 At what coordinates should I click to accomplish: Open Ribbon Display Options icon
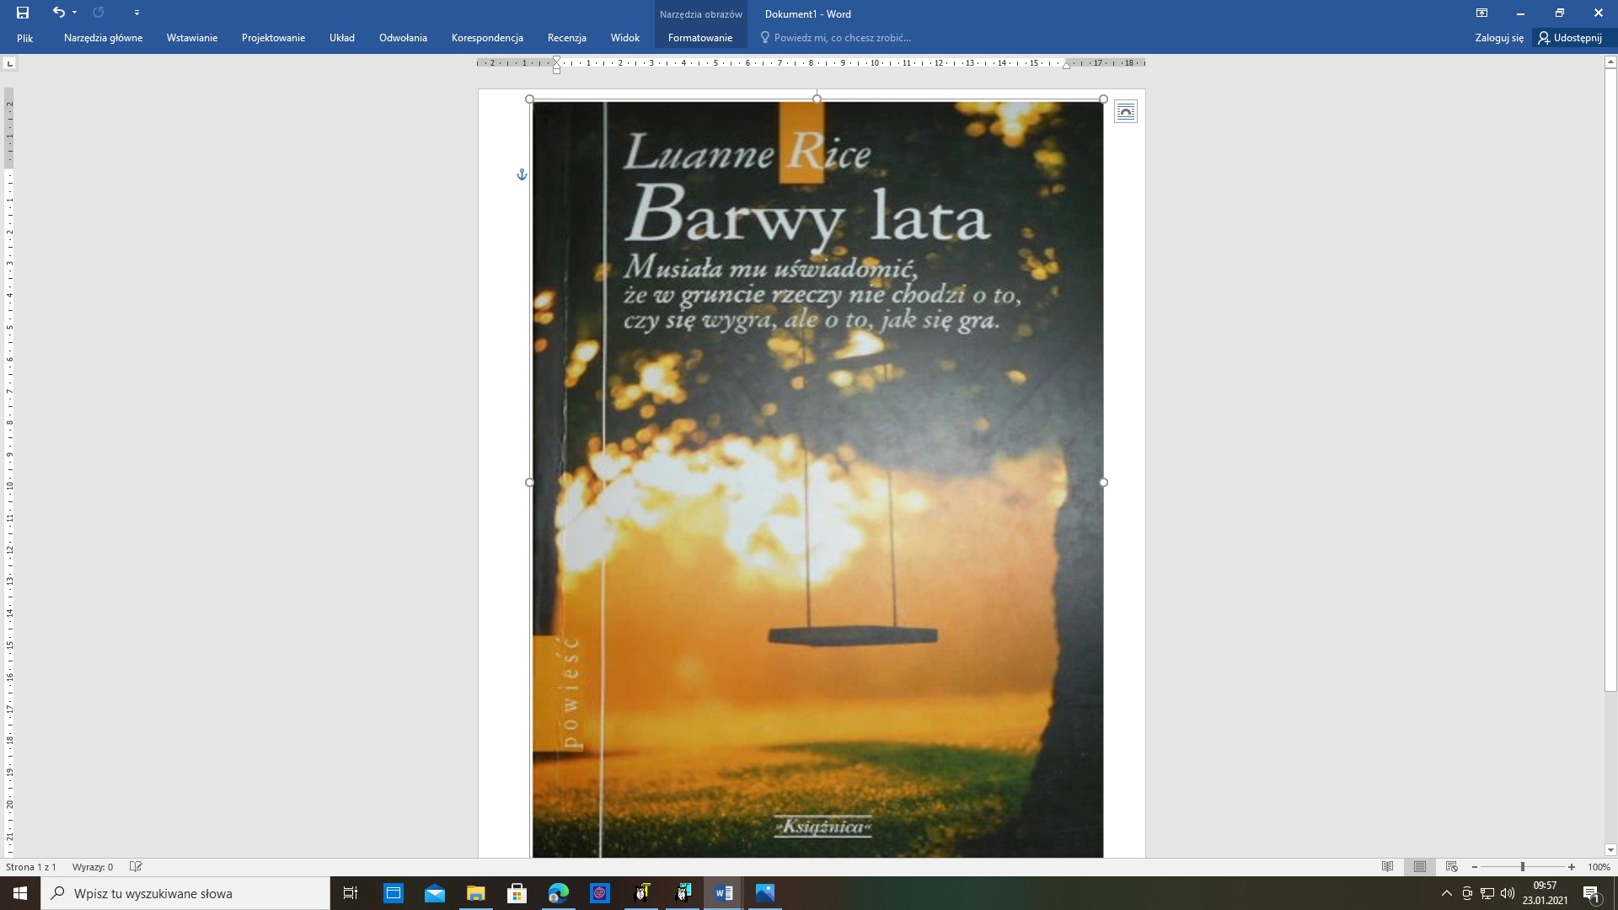coord(1481,13)
